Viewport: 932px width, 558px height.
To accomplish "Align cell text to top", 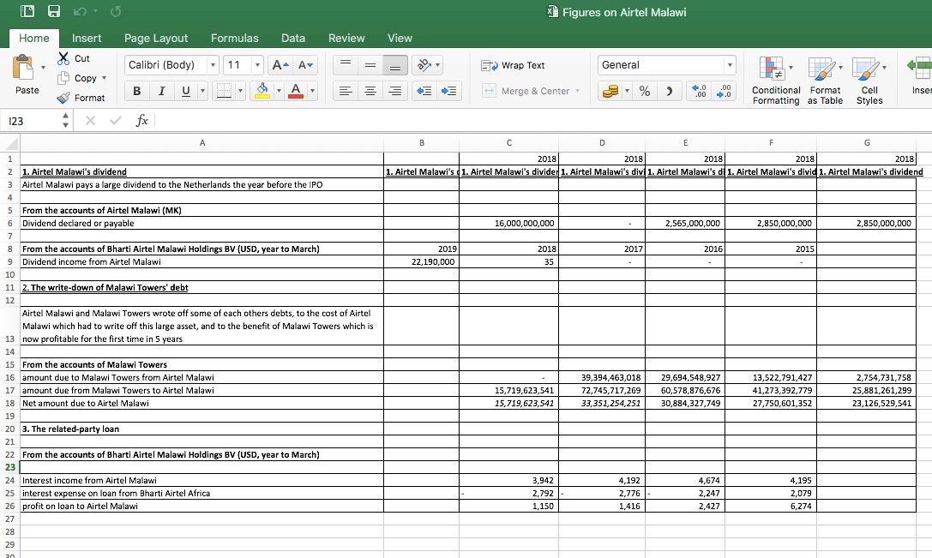I will (x=346, y=65).
